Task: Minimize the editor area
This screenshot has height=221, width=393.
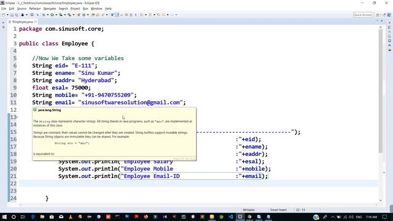Action: tap(377, 20)
